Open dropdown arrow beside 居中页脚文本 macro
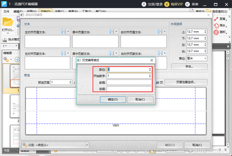 (117, 53)
